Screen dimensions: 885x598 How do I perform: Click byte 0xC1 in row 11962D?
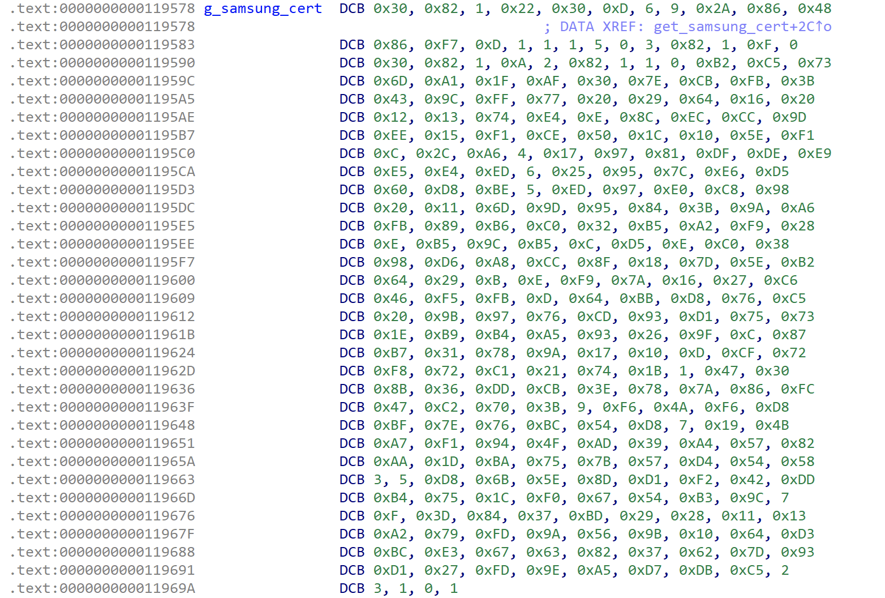[x=492, y=371]
